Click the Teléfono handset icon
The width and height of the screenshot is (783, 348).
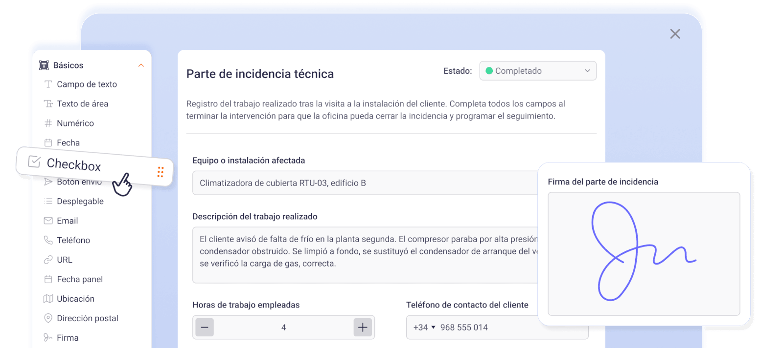48,240
